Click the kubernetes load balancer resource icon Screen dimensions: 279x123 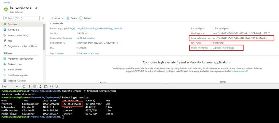pyautogui.click(x=6, y=9)
